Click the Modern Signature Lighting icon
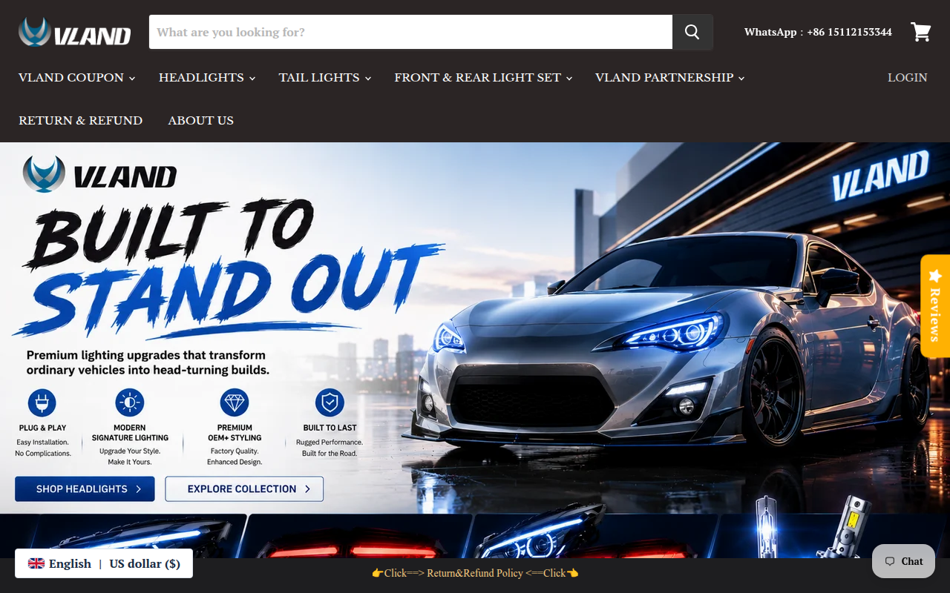This screenshot has width=950, height=593. pos(130,403)
